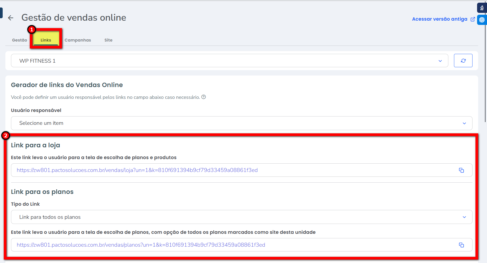Image resolution: width=487 pixels, height=263 pixels.
Task: Open the accessibility widget icon
Action: point(482,8)
